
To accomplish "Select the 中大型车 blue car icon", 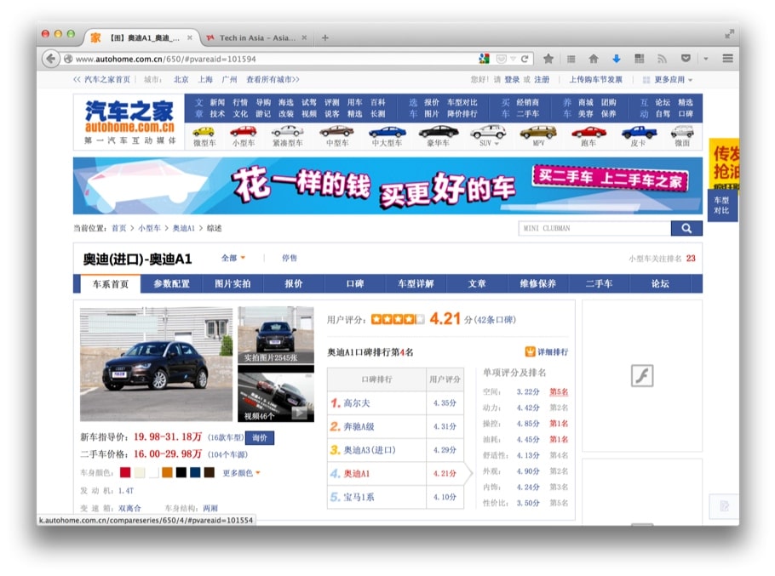I will click(387, 132).
